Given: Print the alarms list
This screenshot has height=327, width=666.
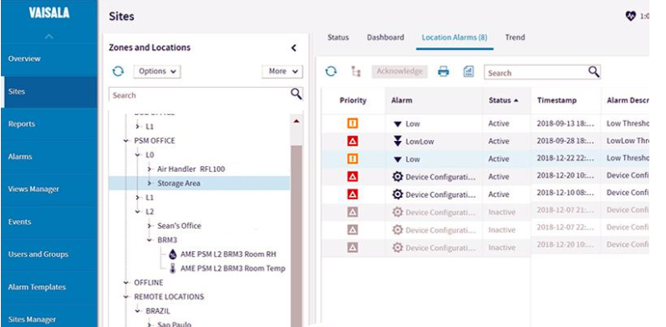Looking at the screenshot, I should tap(444, 71).
